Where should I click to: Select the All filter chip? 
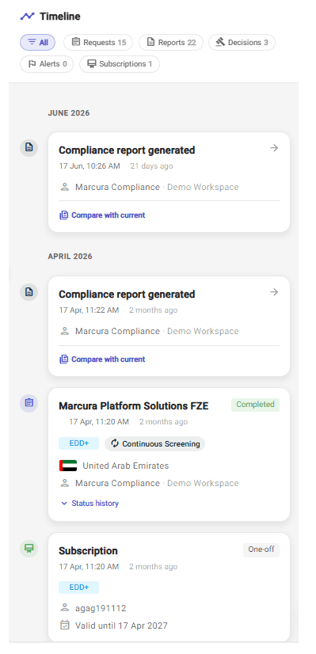(37, 42)
